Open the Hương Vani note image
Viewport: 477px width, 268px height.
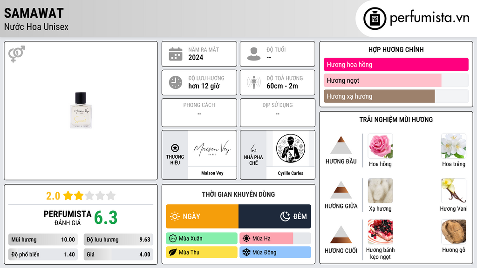(x=454, y=191)
